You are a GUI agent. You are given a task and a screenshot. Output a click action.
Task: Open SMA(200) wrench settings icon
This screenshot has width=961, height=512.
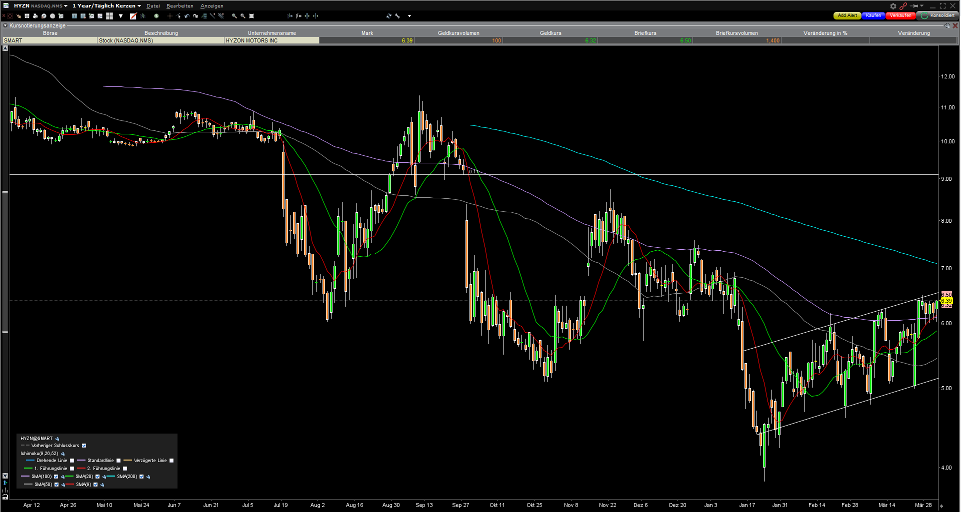coord(148,477)
